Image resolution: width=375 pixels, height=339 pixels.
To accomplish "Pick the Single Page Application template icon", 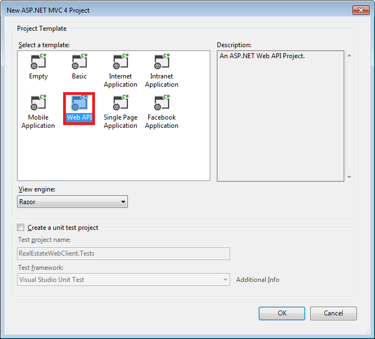I will click(x=121, y=102).
